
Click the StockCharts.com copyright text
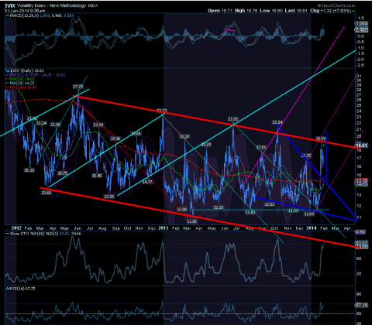(336, 5)
